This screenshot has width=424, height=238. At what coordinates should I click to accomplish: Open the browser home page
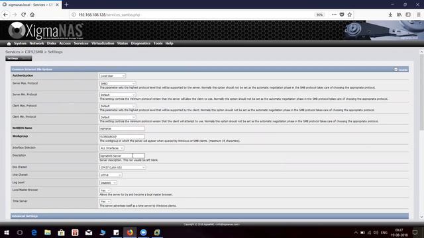pyautogui.click(x=32, y=15)
